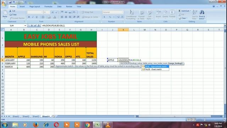Increase font size with Grow Font icon
Image resolution: width=227 pixels, height=128 pixels.
53,12
